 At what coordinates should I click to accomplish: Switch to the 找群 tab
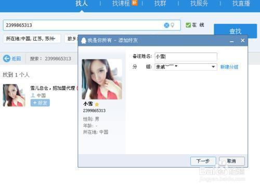pos(160,4)
